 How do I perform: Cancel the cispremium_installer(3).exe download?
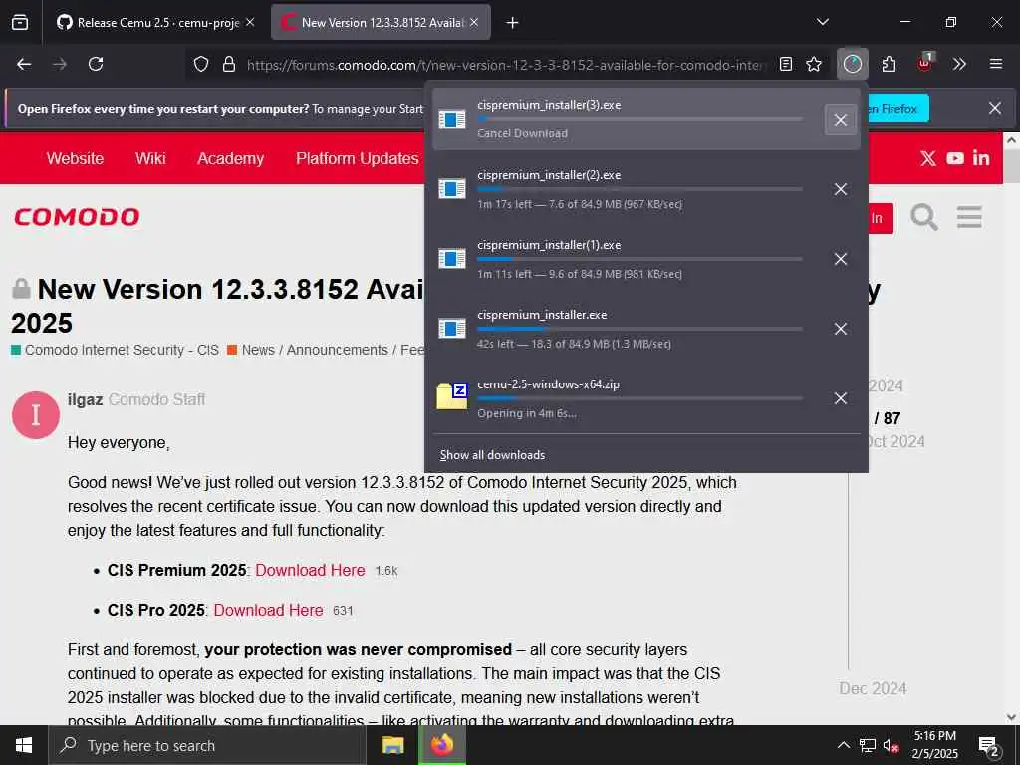click(x=841, y=120)
